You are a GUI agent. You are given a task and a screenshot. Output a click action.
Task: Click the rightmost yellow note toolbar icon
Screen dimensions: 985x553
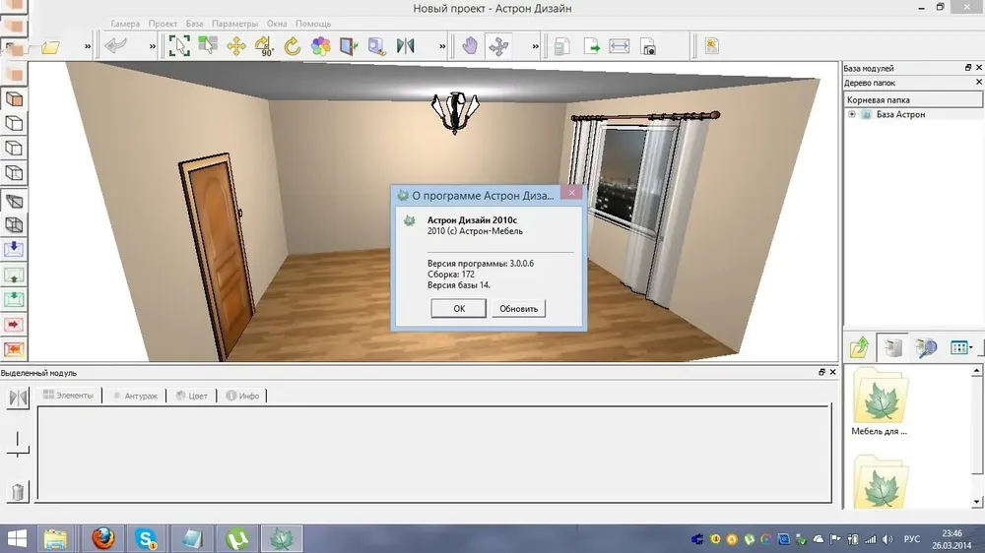point(712,46)
